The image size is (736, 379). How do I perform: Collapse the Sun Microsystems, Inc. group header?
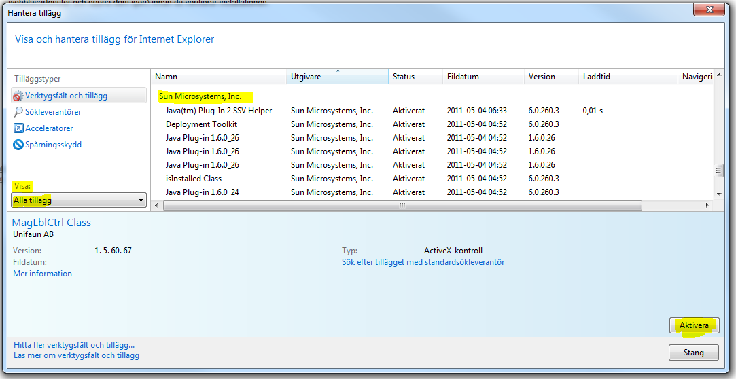[x=200, y=96]
